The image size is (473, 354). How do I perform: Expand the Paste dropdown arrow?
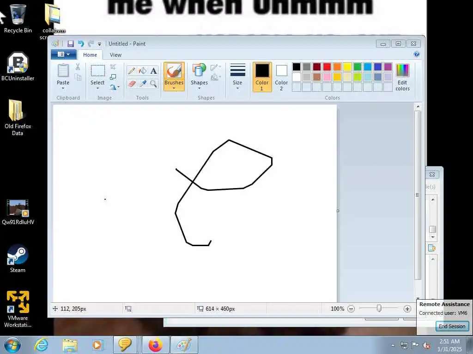click(63, 88)
